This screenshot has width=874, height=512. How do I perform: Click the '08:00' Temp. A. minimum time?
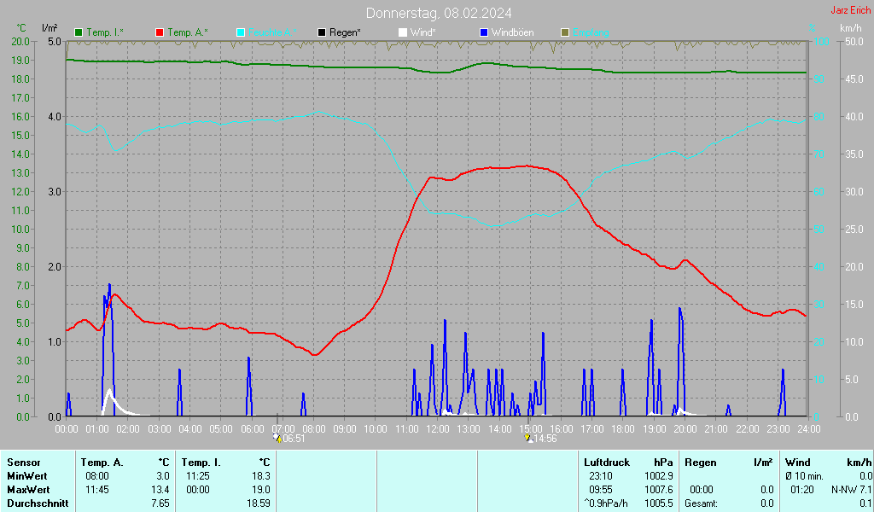pos(97,476)
